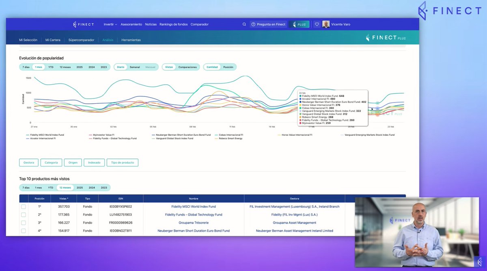Select 2025 in popularity chart range
Image resolution: width=487 pixels, height=271 pixels.
(x=80, y=67)
